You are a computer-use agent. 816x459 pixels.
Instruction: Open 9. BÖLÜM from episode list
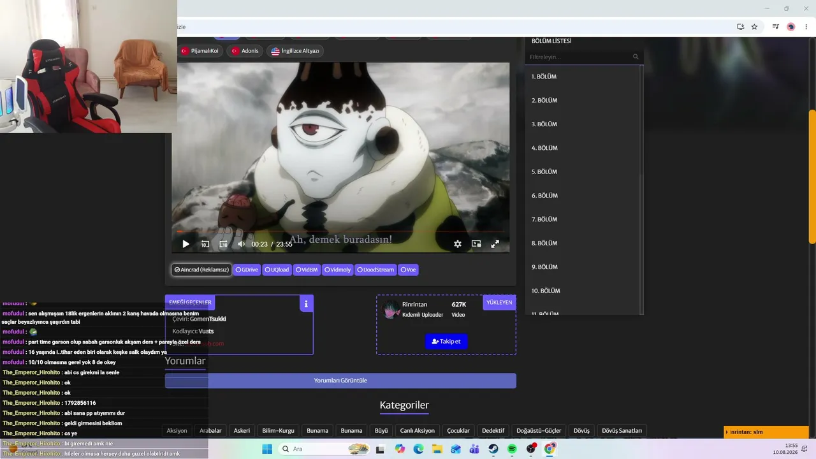pyautogui.click(x=583, y=267)
